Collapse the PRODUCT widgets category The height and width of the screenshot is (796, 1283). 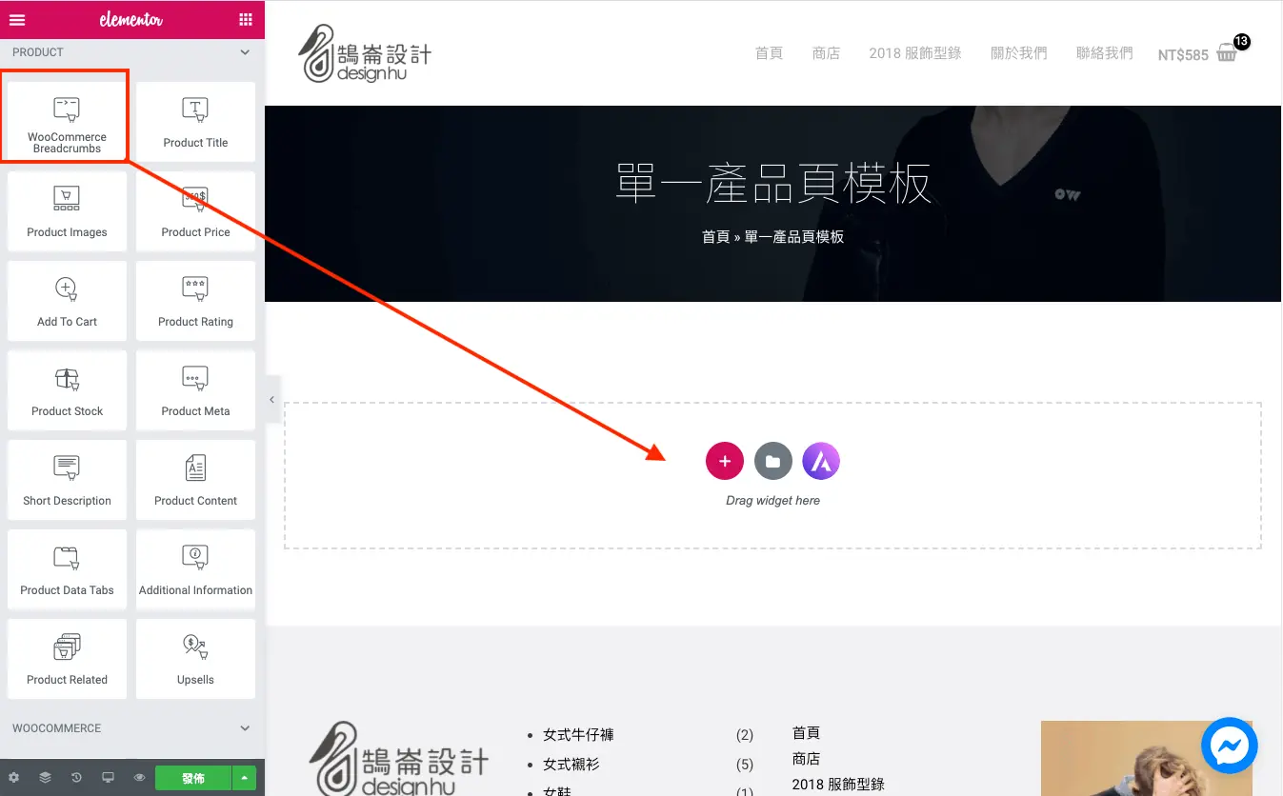131,52
